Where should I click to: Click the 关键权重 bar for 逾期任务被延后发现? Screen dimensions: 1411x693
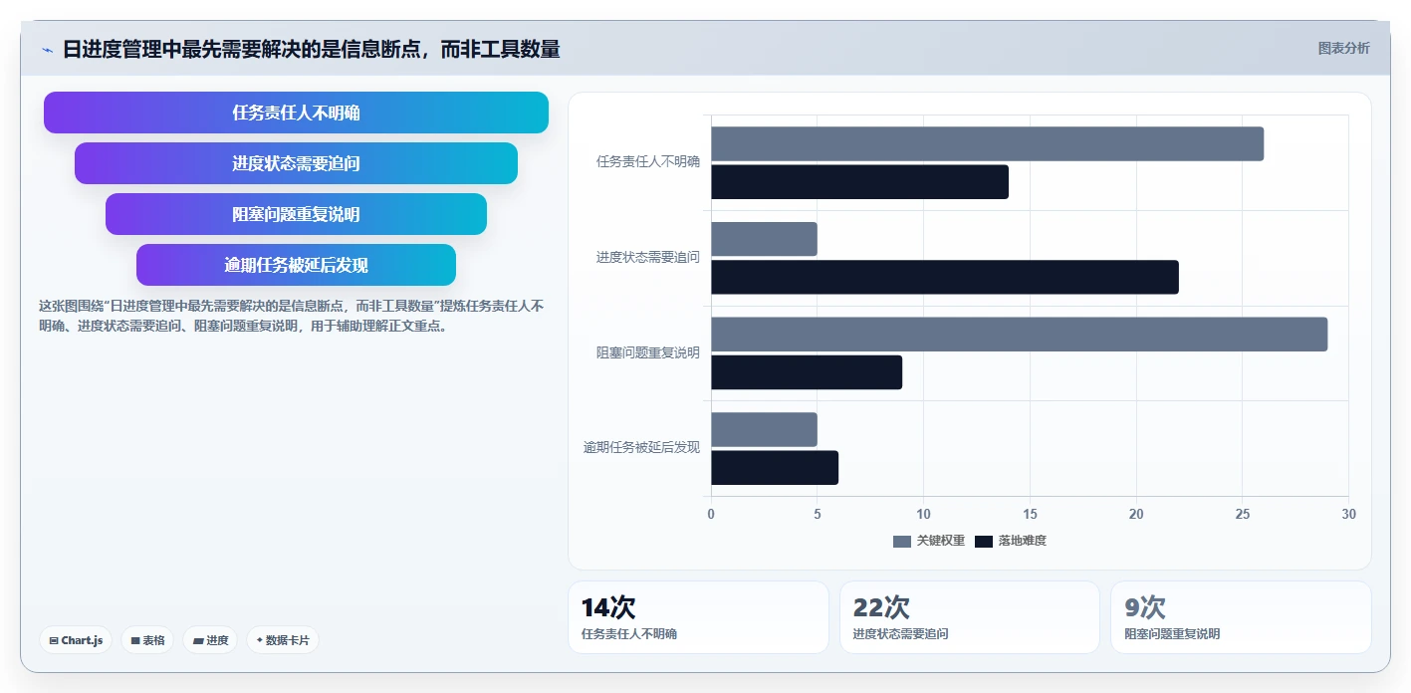coord(764,429)
